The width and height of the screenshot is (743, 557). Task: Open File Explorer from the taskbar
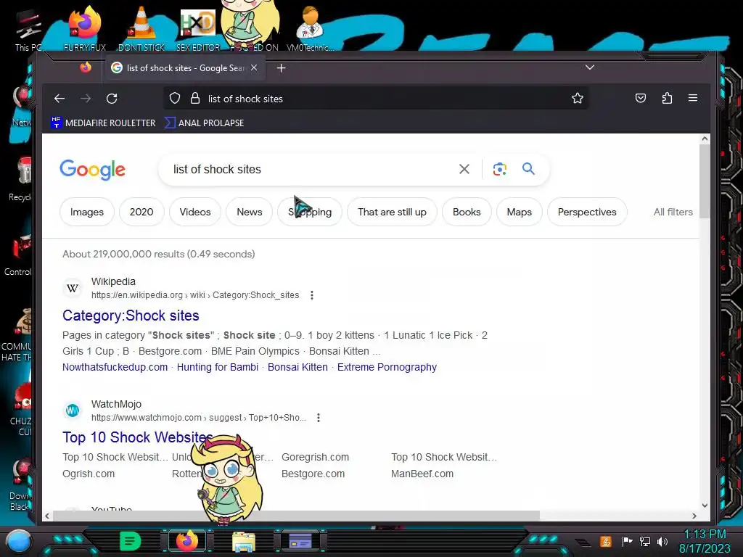click(244, 541)
